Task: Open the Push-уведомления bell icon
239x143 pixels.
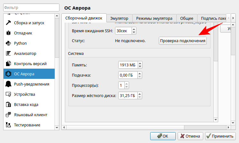Action: point(8,84)
